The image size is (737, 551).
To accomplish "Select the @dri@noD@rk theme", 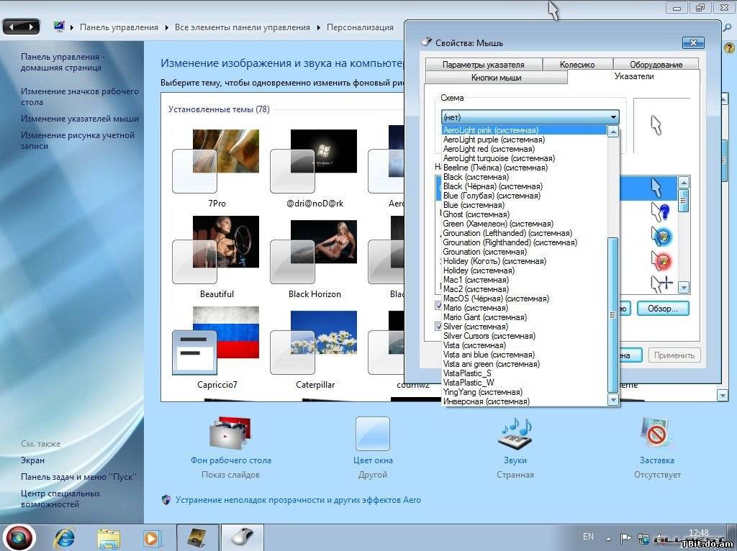I will [x=315, y=168].
